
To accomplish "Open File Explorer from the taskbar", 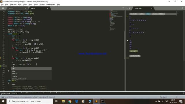I will pos(63,101).
